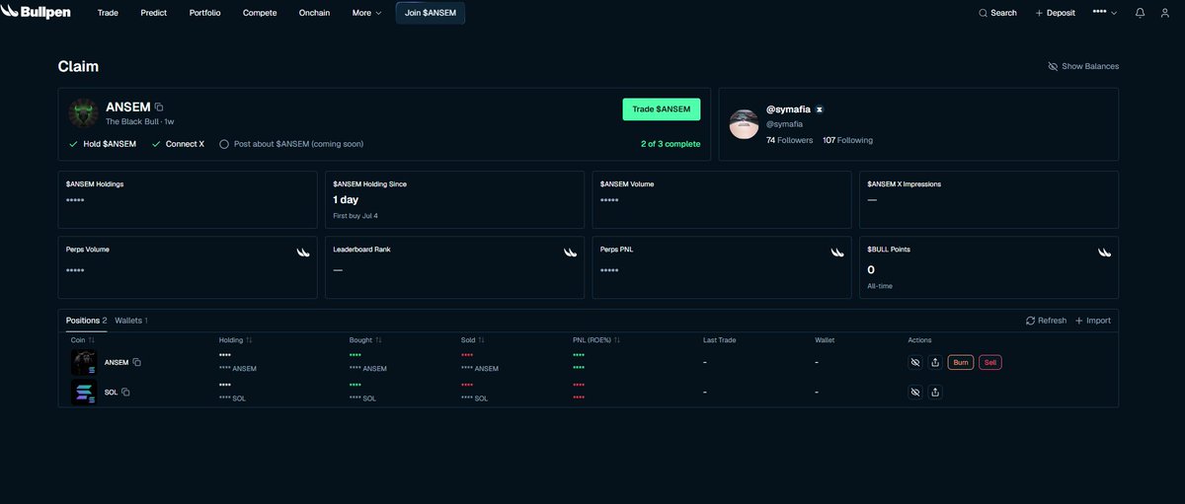Open notifications bell icon

(x=1141, y=13)
